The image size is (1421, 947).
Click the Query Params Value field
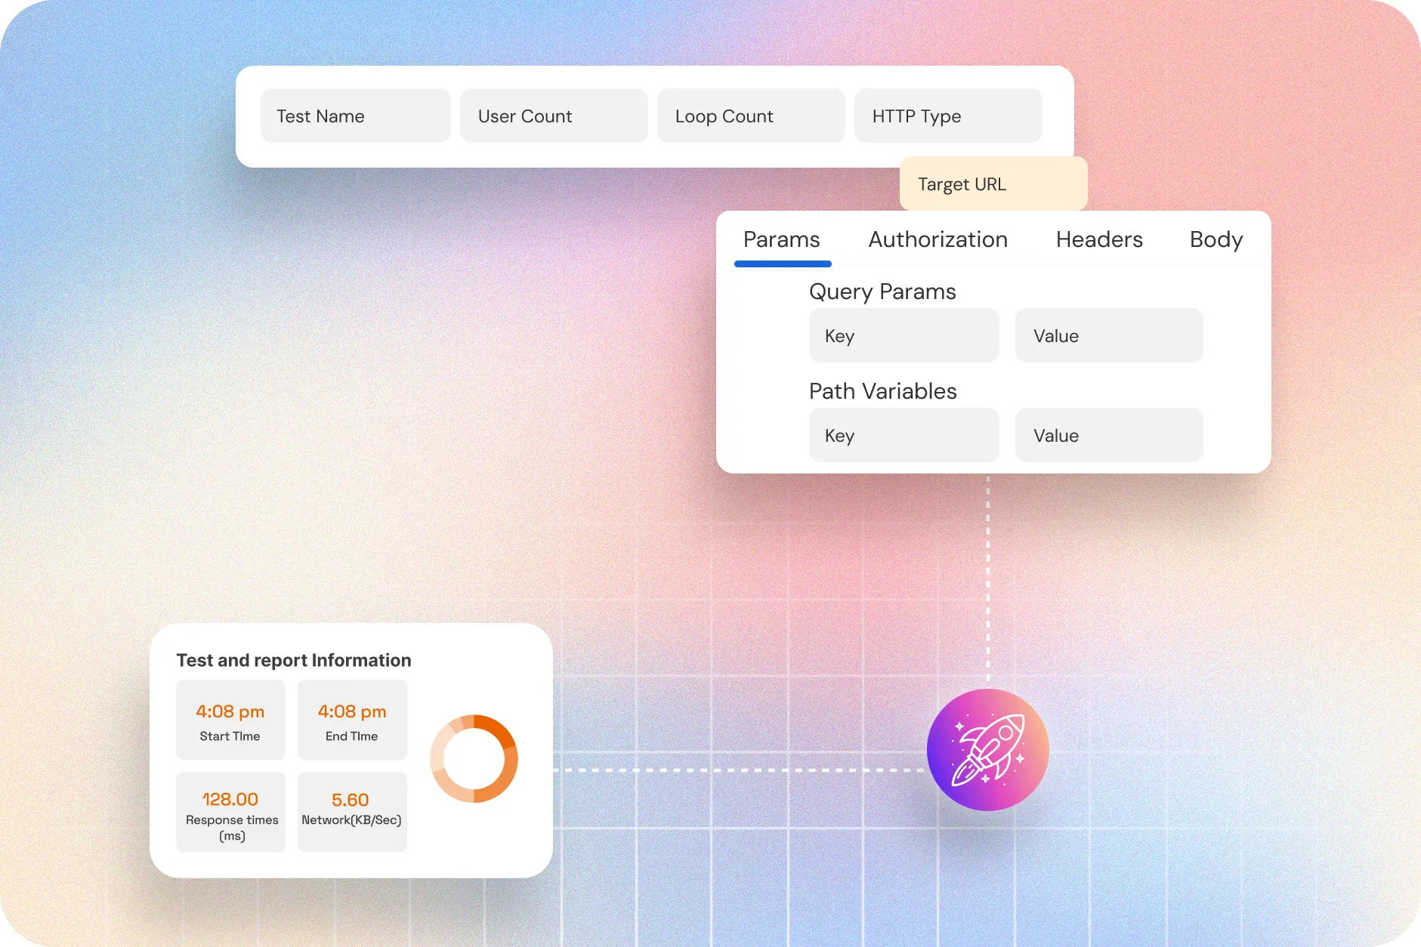coord(1108,336)
